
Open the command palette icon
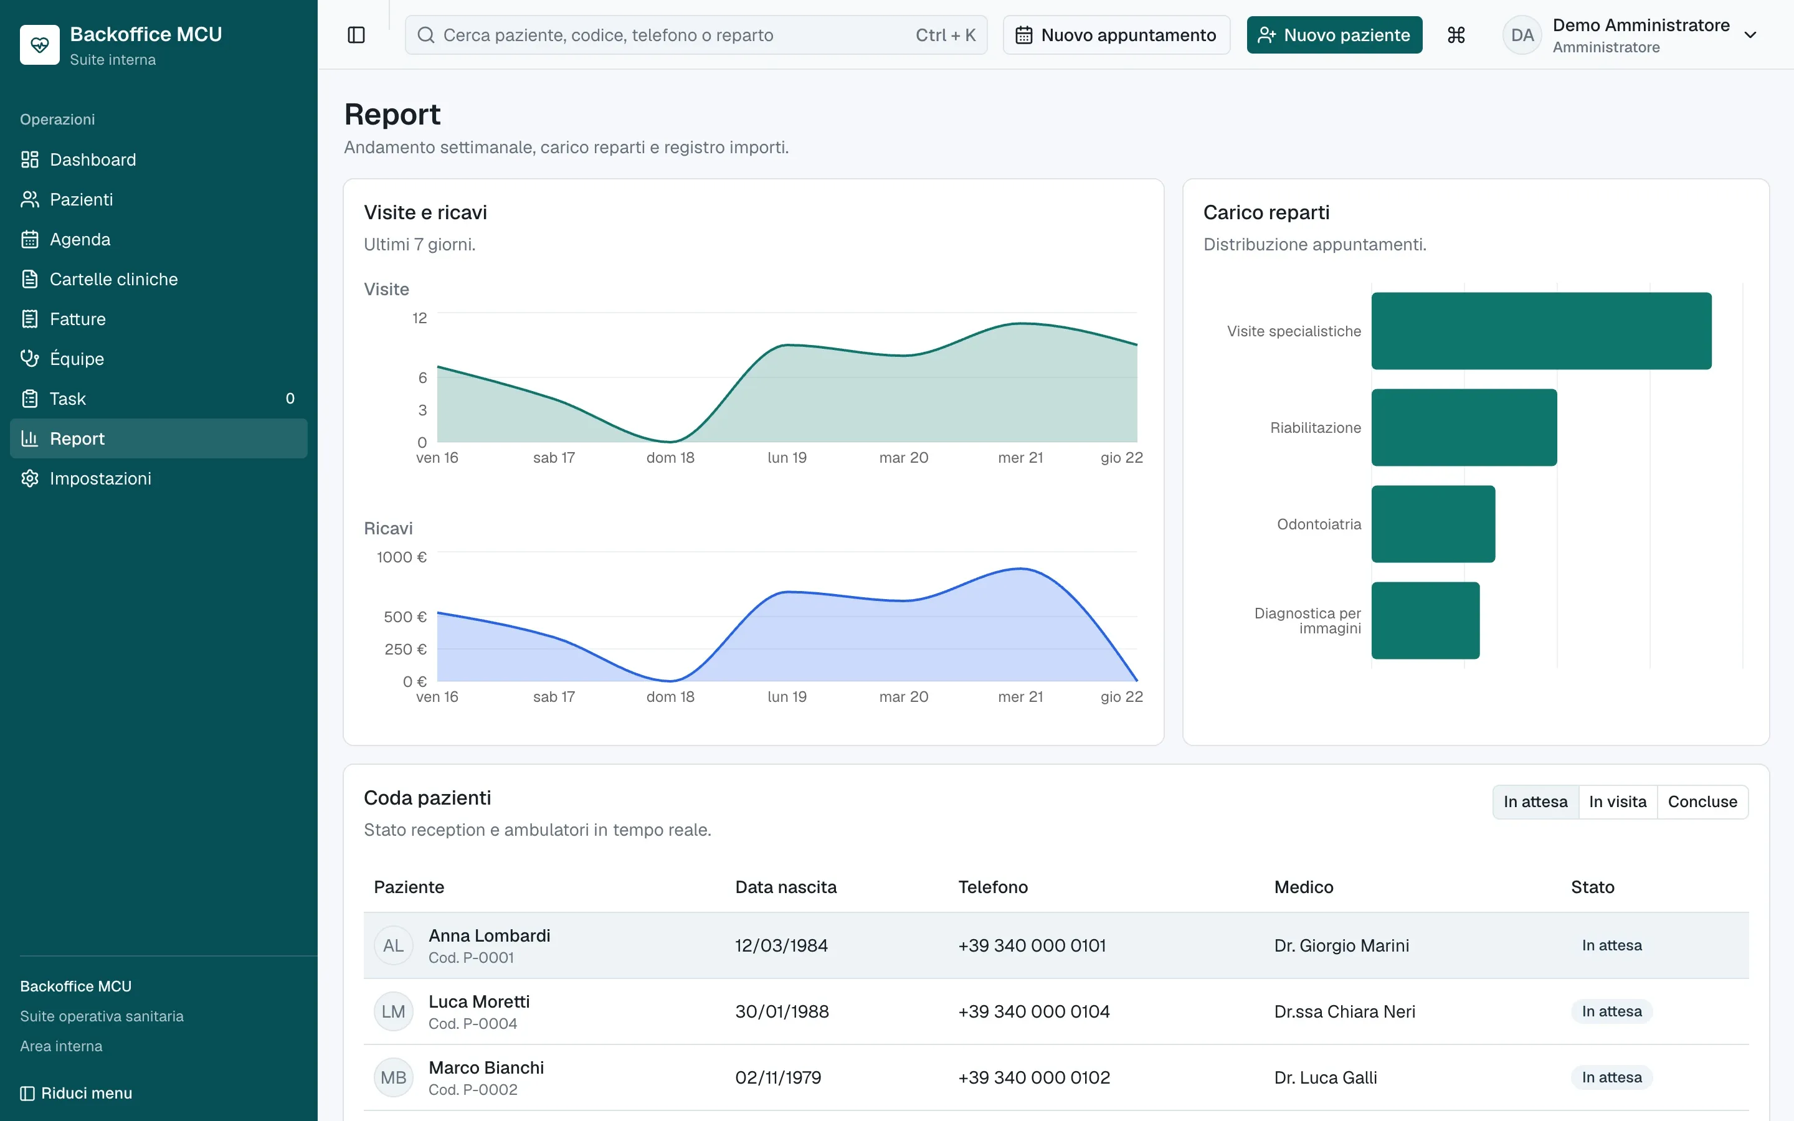pos(1456,35)
